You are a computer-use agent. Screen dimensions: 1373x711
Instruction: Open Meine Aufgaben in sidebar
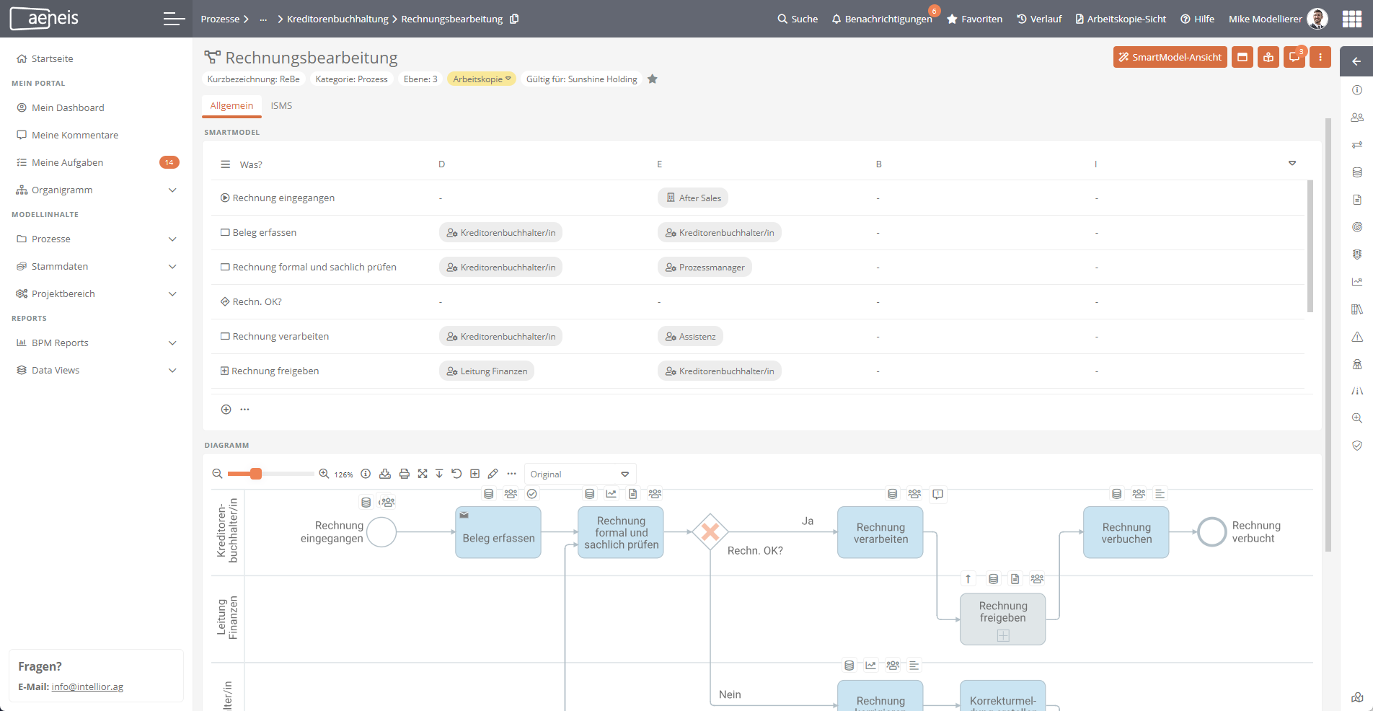coord(67,162)
